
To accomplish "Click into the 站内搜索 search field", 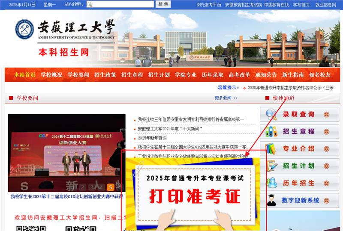I will tap(120, 4).
